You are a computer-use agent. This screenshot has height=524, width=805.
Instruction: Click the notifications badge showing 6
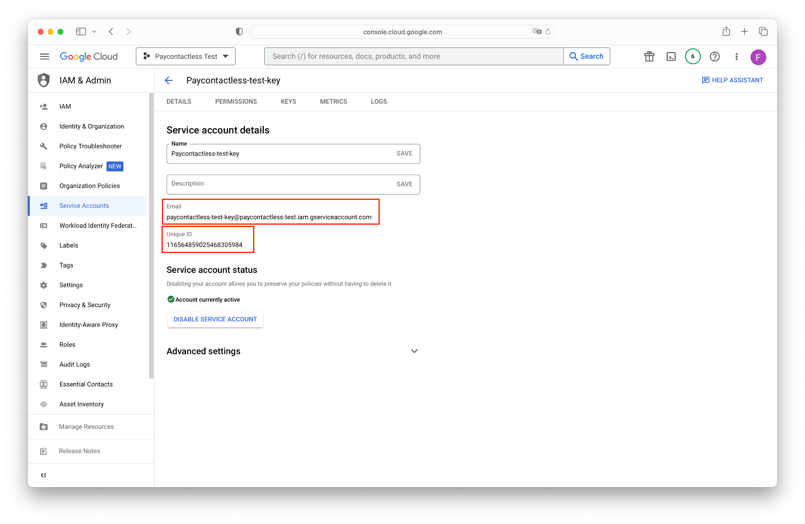coord(693,56)
